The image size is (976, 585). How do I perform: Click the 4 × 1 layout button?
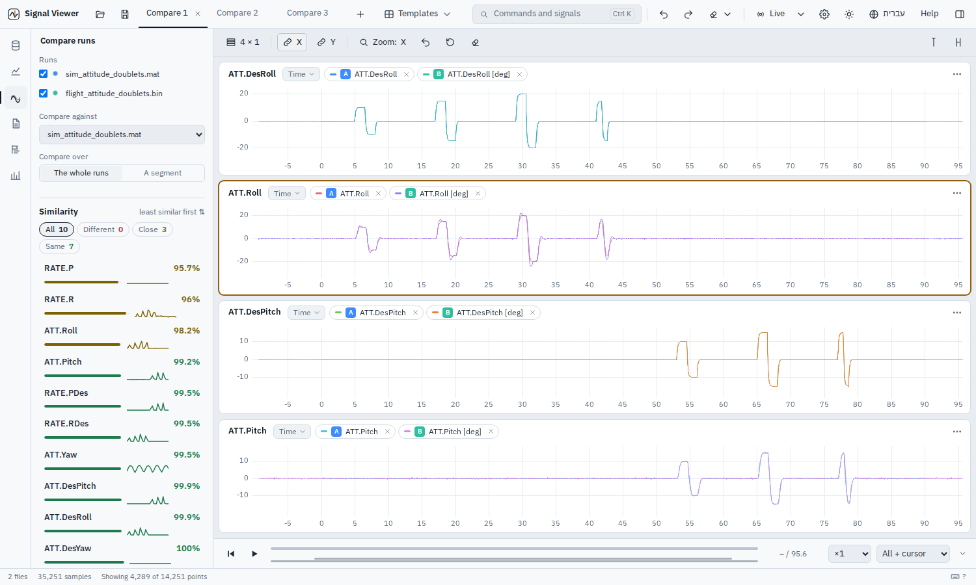tap(243, 42)
